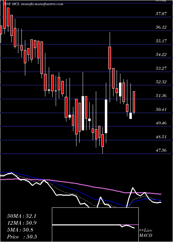The width and height of the screenshot is (173, 242).
Task: Click the 51.36 price axis label
Action: [x=161, y=96]
